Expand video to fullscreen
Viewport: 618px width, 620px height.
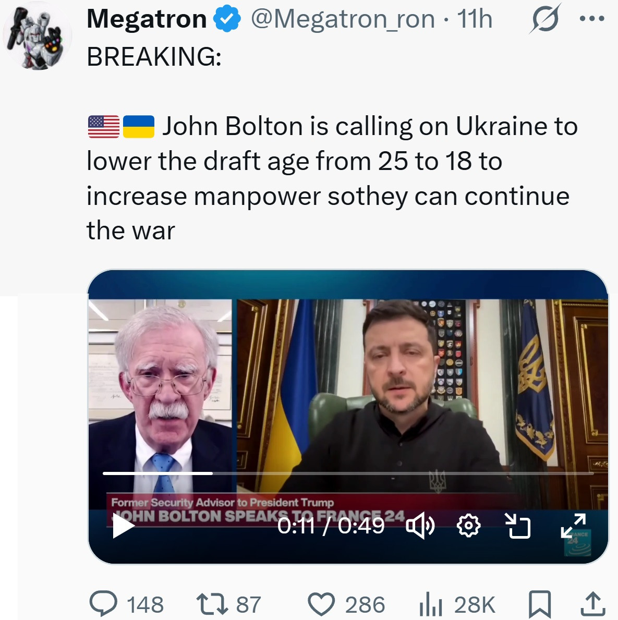pos(573,525)
